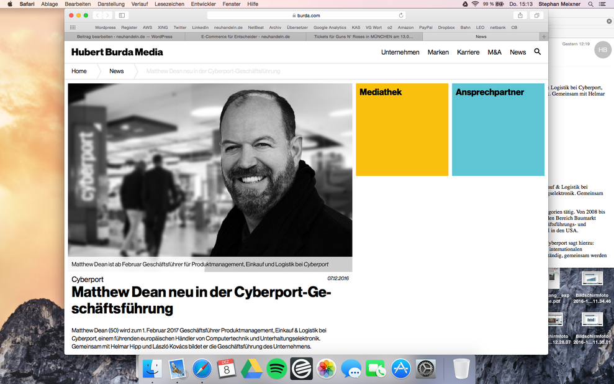The width and height of the screenshot is (614, 384).
Task: Click the battery status in menu bar
Action: 494,4
